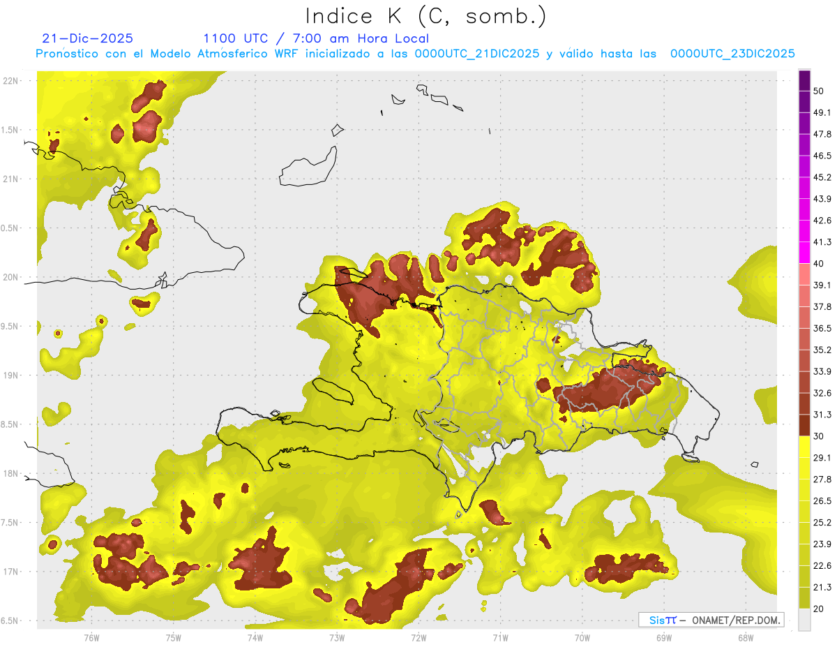Click the colorbar value 43.9
The image size is (837, 647).
coord(822,199)
